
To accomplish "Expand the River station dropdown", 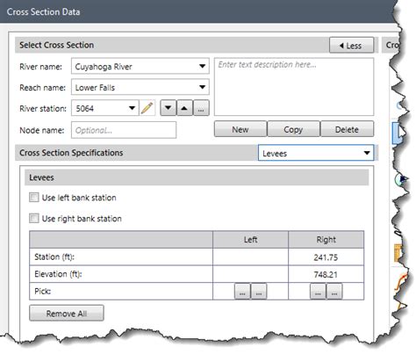I will pyautogui.click(x=105, y=108).
